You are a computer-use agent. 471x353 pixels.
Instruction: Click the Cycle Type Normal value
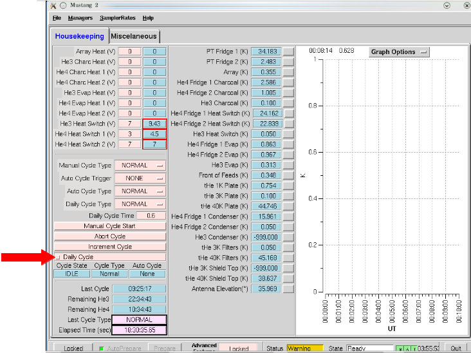coord(109,274)
